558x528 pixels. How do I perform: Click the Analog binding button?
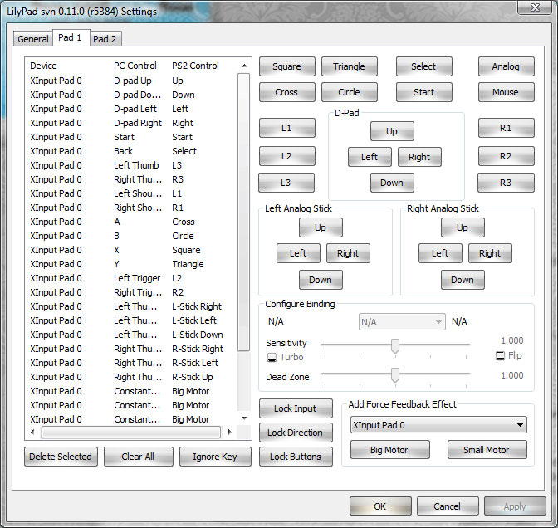point(506,66)
